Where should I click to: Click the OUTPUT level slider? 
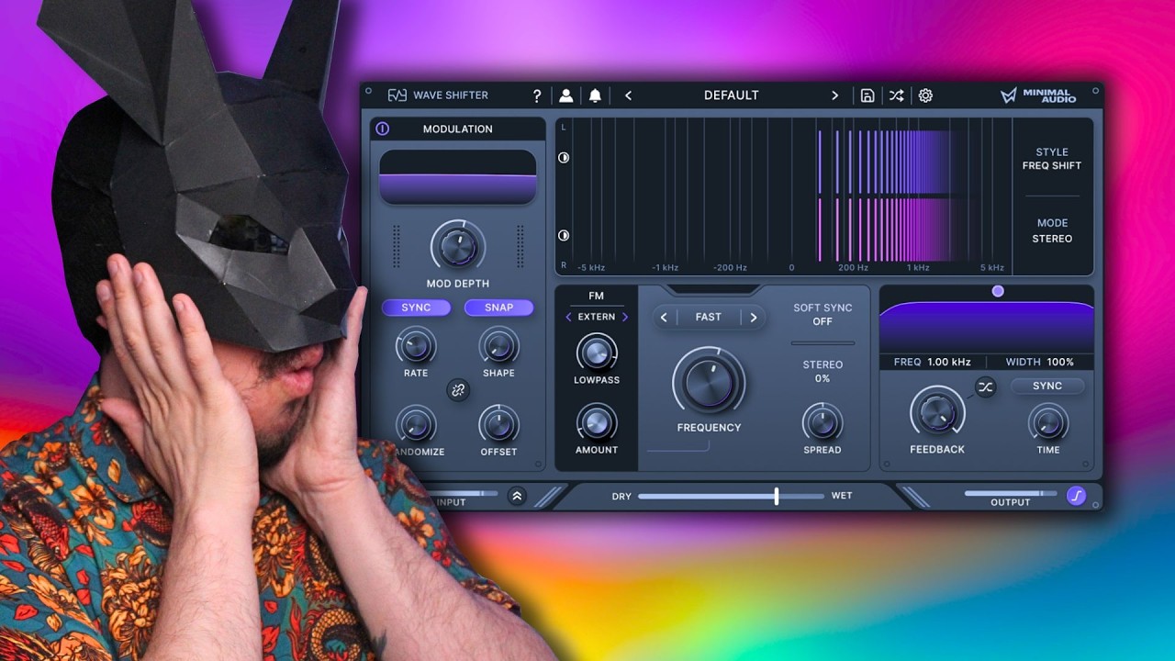[1011, 493]
